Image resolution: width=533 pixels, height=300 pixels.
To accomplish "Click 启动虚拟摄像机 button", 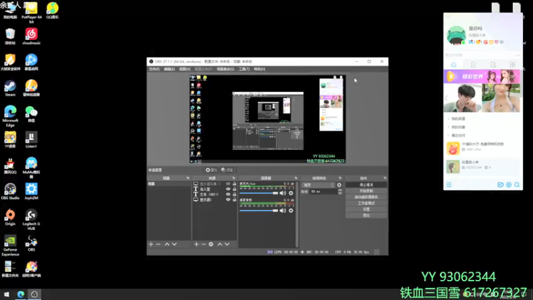I will point(366,197).
